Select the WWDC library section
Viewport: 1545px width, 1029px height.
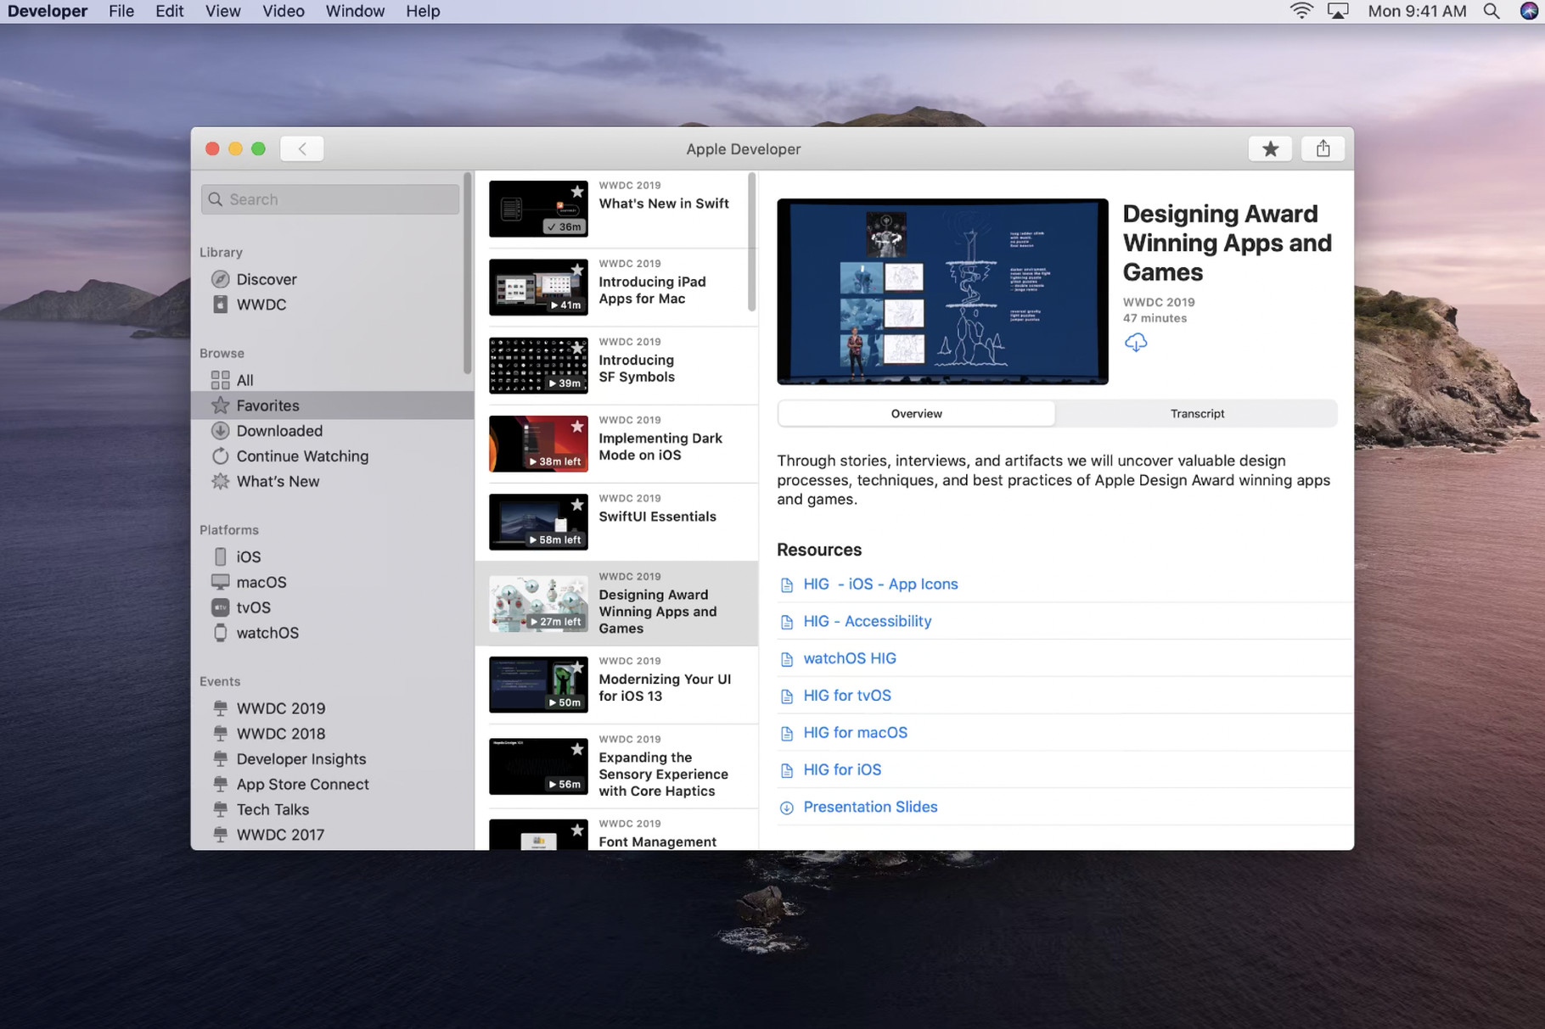(x=261, y=304)
